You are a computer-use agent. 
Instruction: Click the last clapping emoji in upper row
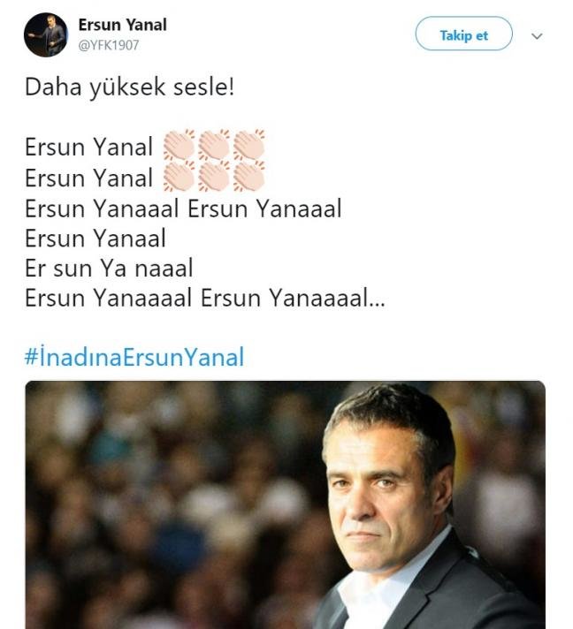[x=249, y=145]
